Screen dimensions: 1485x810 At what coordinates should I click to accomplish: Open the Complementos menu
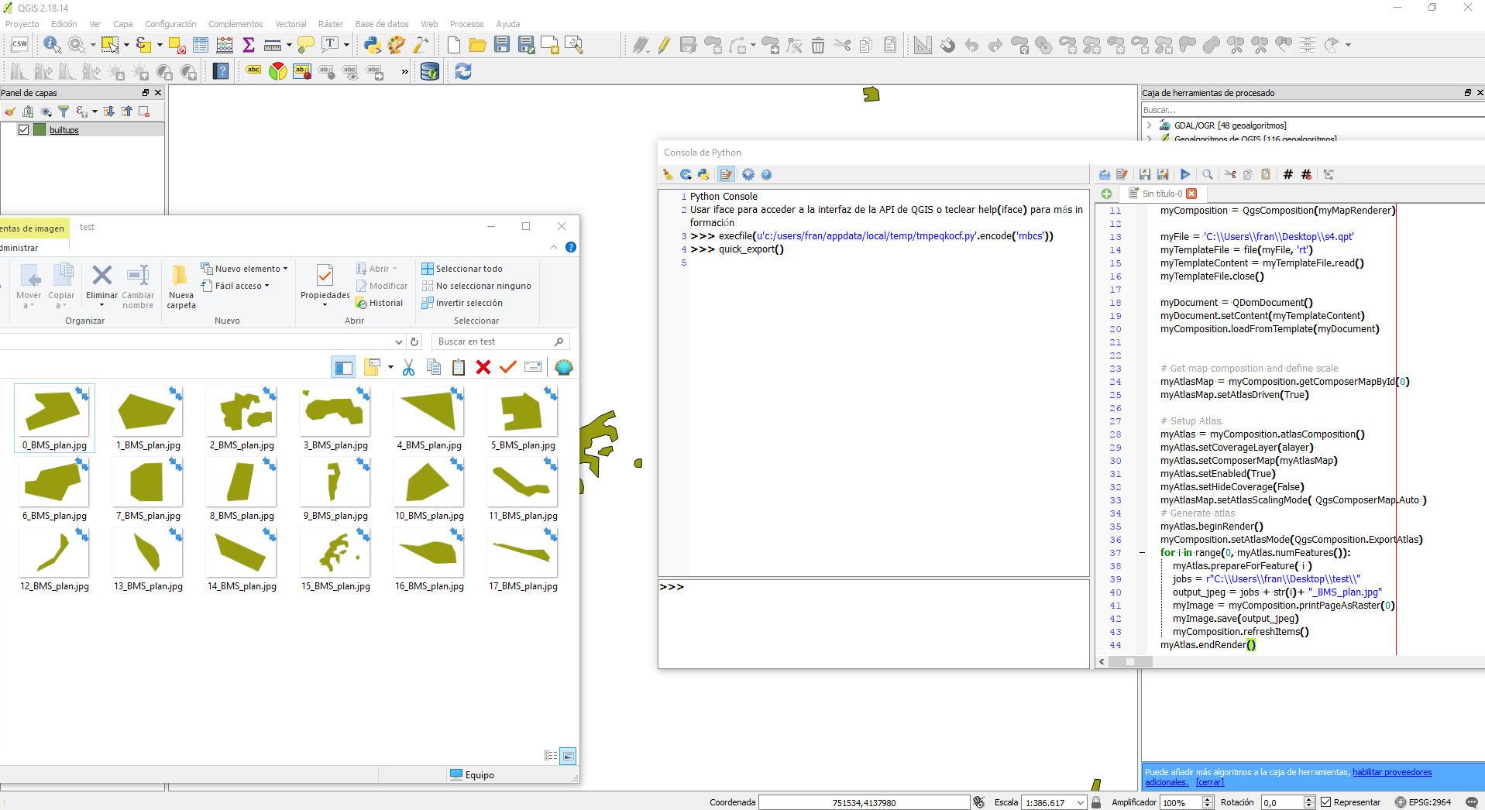[235, 24]
